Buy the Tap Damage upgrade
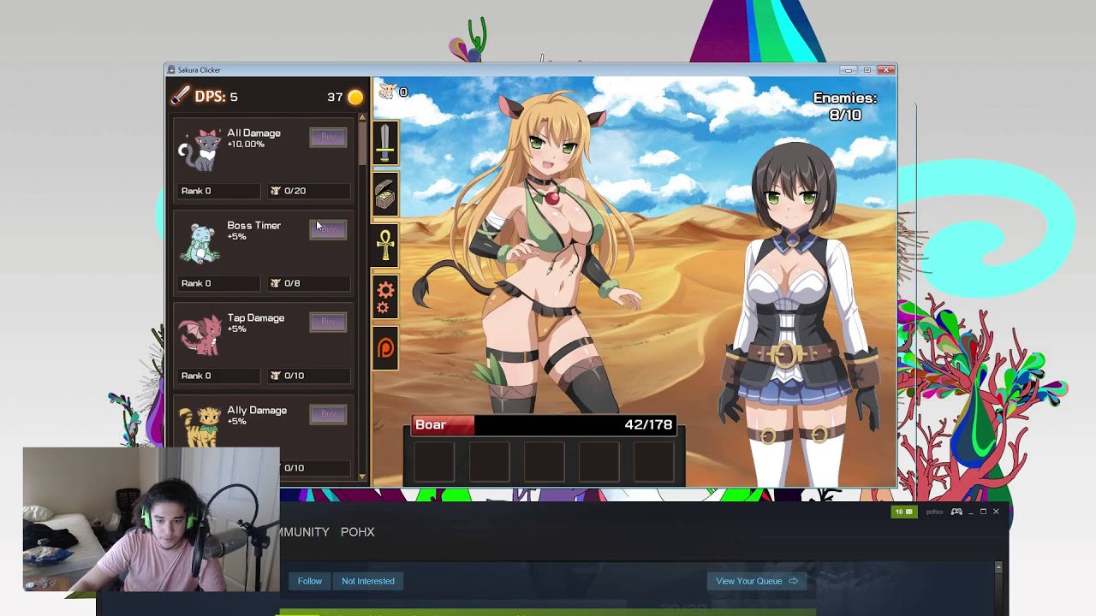 point(328,322)
